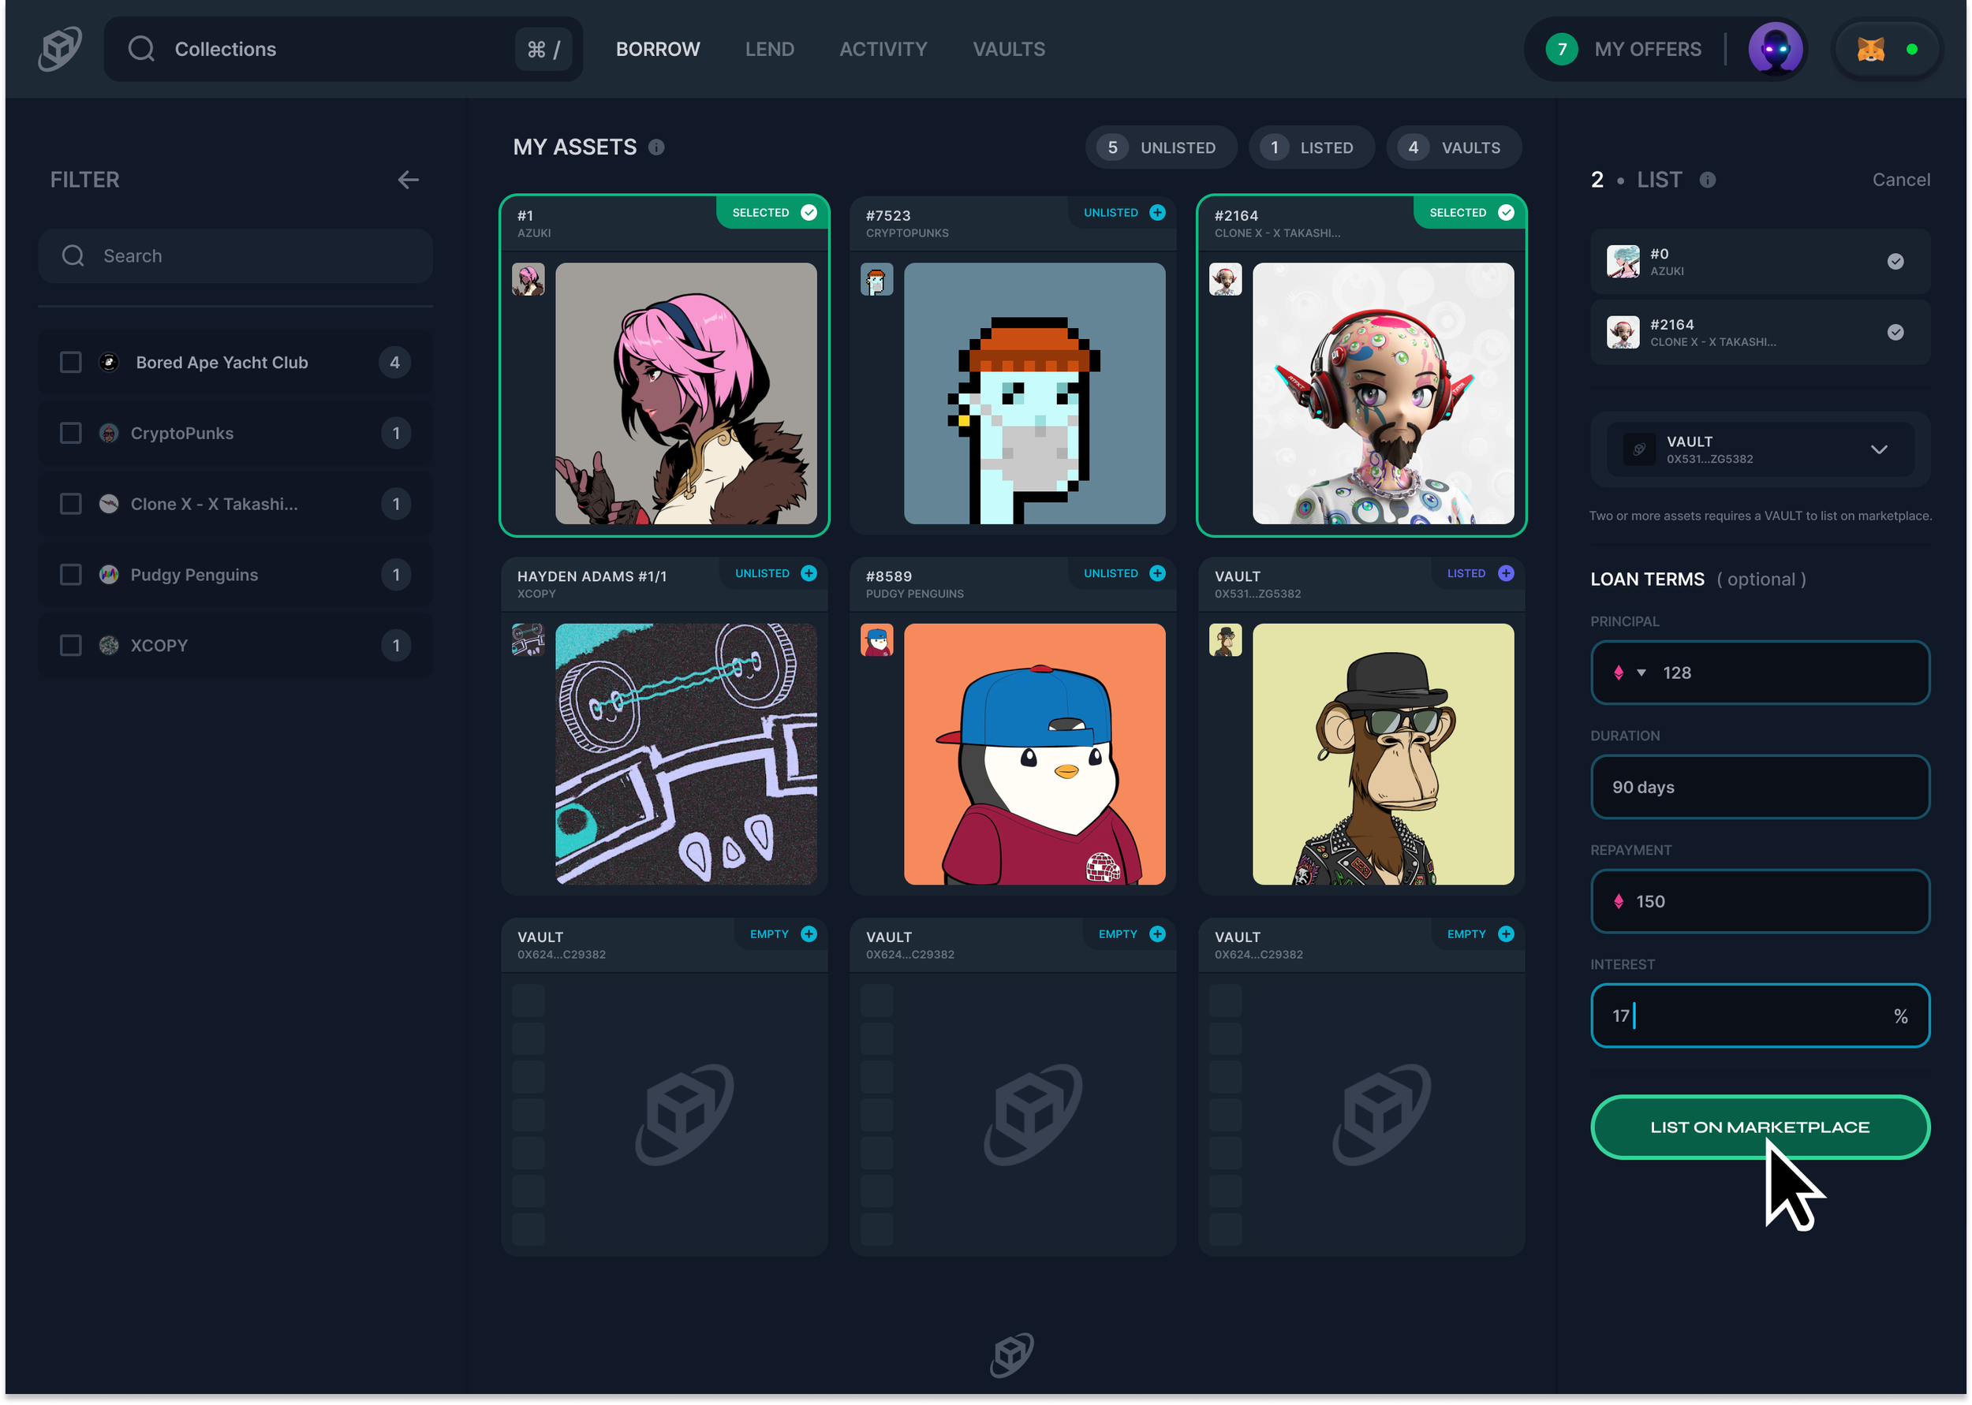Cancel the listing
This screenshot has height=1405, width=1972.
coord(1900,180)
